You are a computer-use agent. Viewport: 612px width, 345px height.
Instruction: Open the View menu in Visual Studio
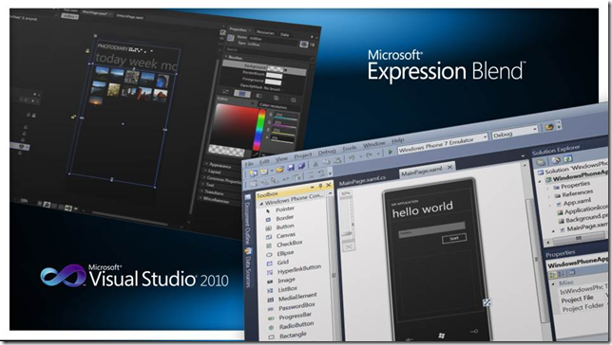[281, 159]
